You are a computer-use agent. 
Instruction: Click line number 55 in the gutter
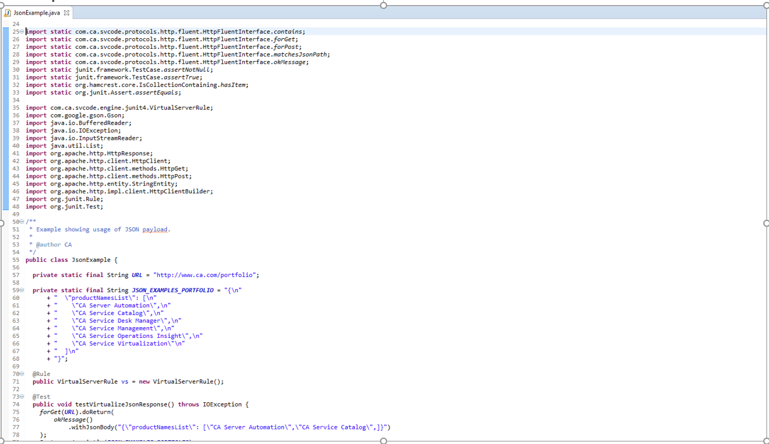click(x=16, y=260)
